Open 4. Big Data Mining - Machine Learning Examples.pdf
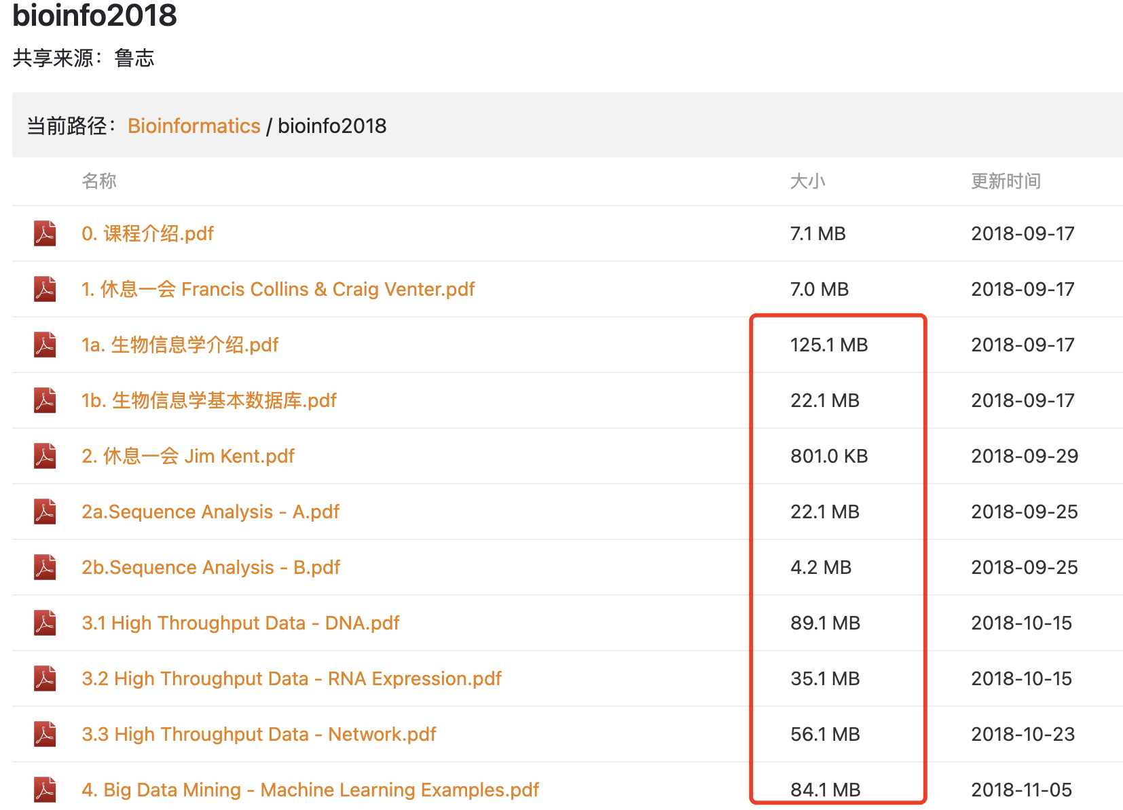The image size is (1123, 810). click(x=310, y=790)
